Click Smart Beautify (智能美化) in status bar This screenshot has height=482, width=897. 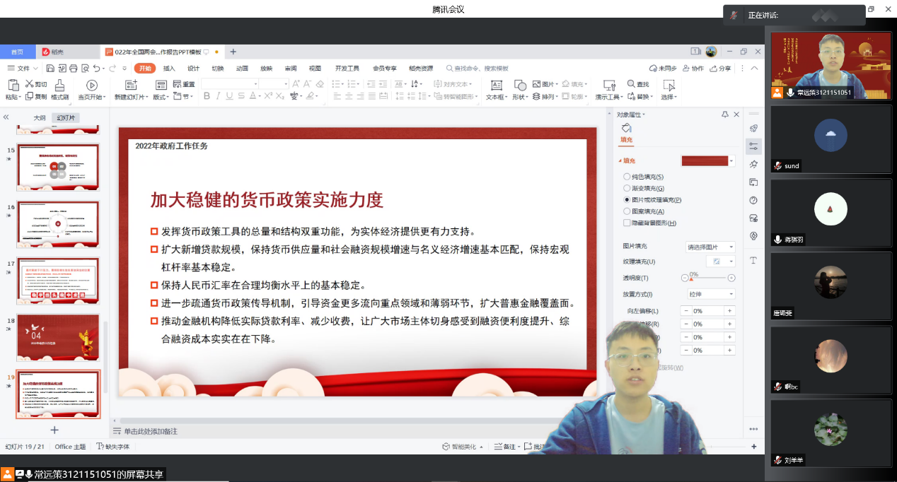[463, 447]
